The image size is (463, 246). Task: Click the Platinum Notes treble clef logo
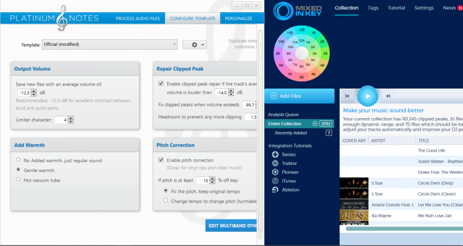point(62,18)
